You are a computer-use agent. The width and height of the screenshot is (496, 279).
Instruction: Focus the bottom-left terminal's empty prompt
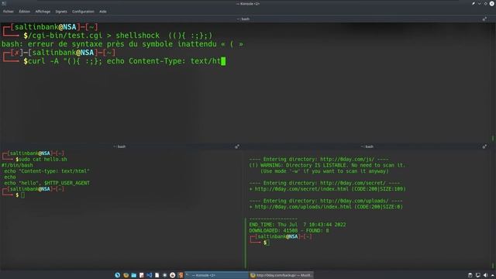[22, 195]
